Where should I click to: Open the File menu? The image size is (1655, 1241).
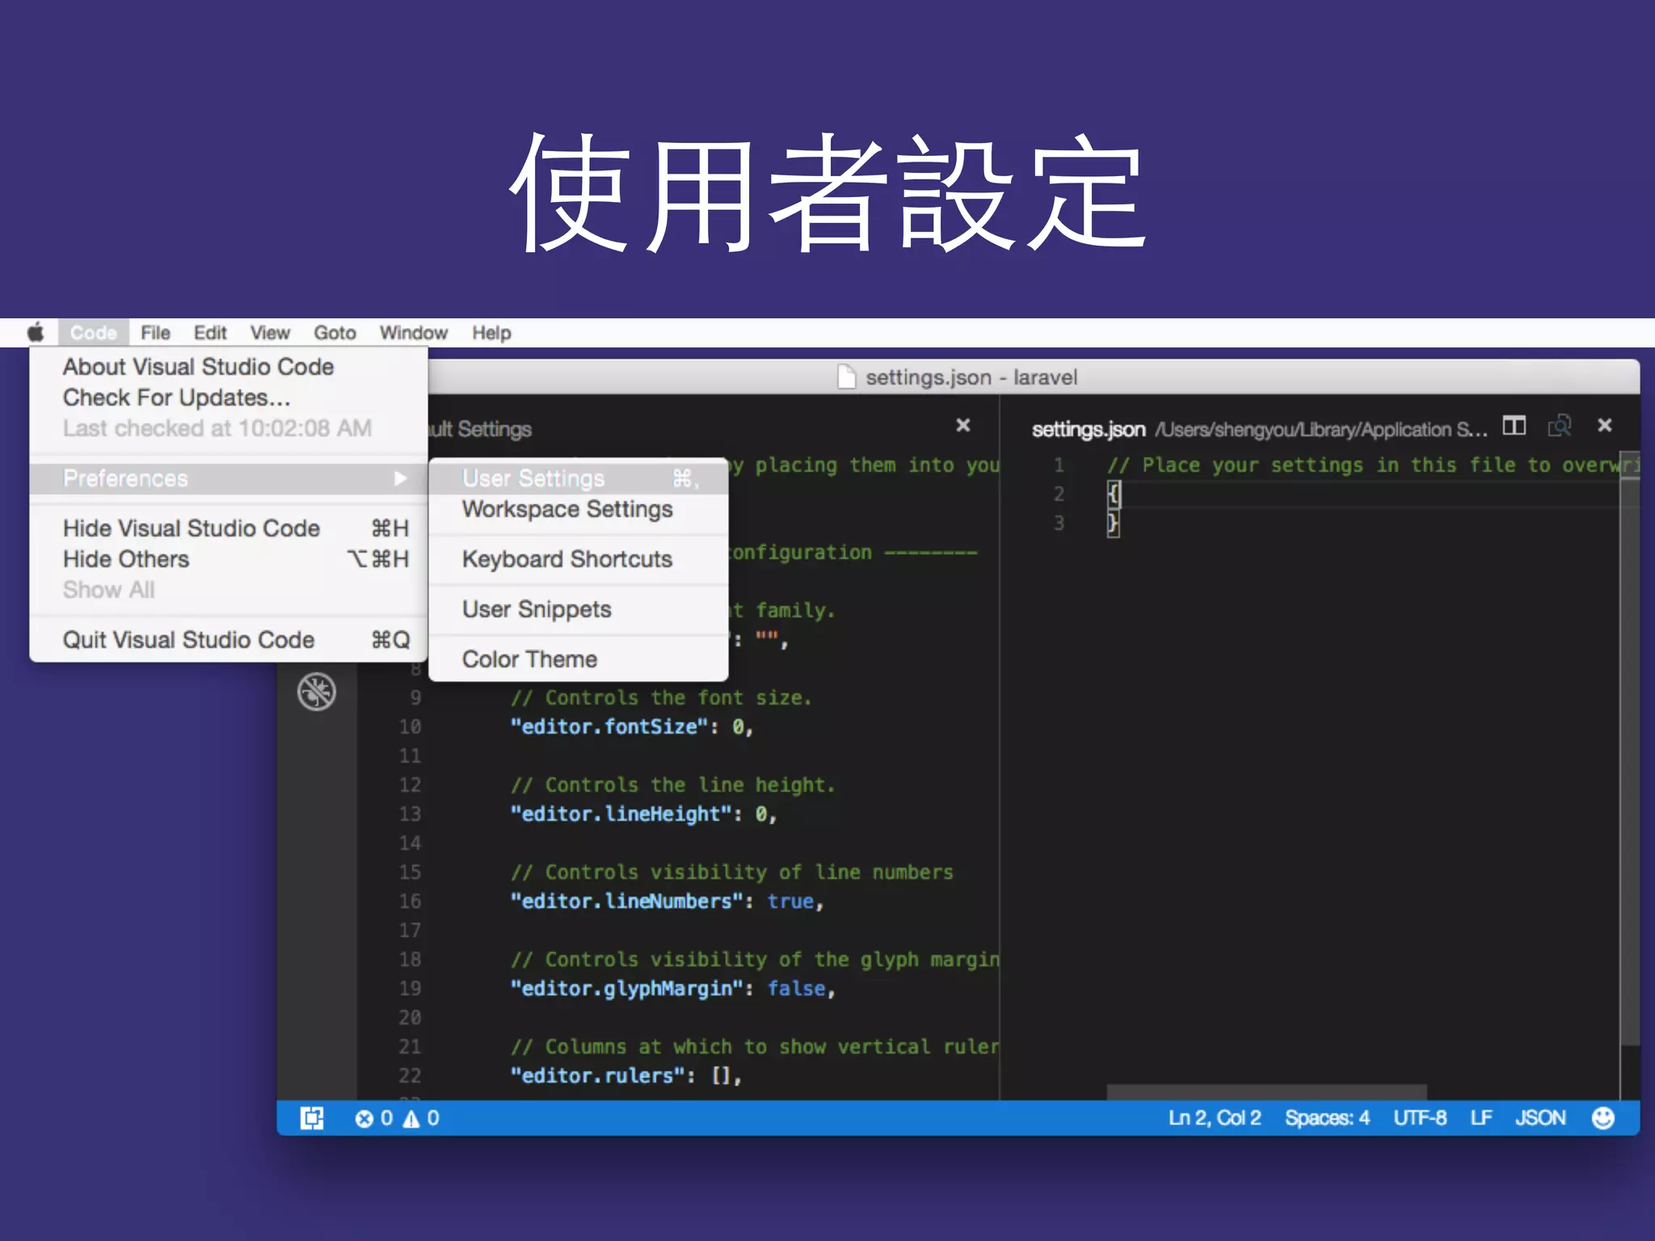point(155,332)
